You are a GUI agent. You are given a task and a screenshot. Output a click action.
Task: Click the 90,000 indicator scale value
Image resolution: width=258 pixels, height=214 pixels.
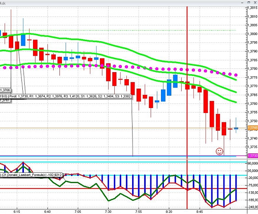[x=253, y=163]
